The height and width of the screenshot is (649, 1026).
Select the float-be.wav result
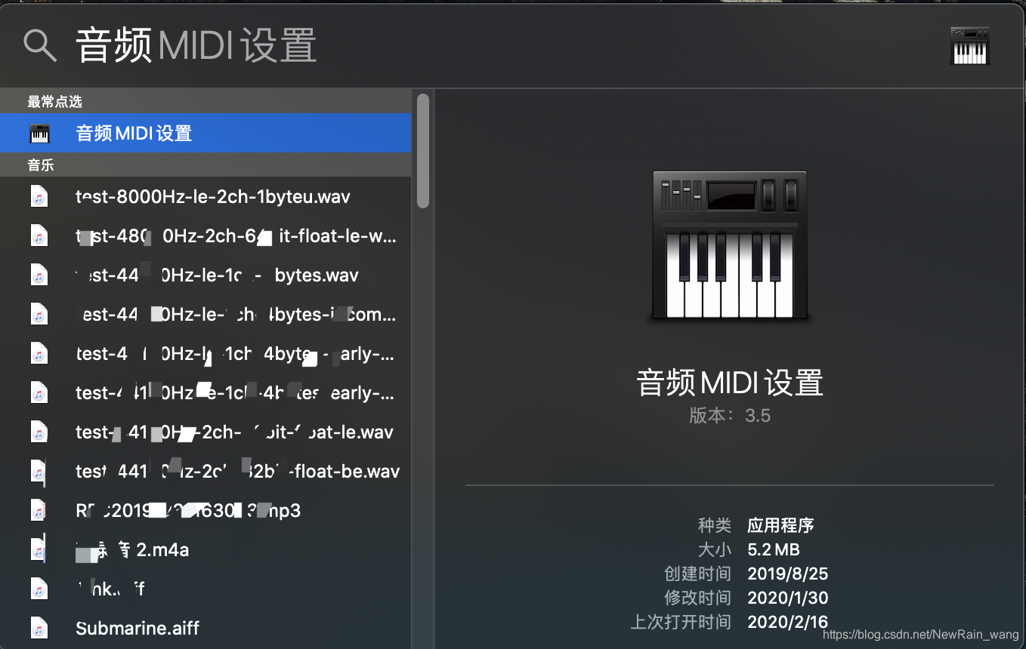(x=206, y=471)
